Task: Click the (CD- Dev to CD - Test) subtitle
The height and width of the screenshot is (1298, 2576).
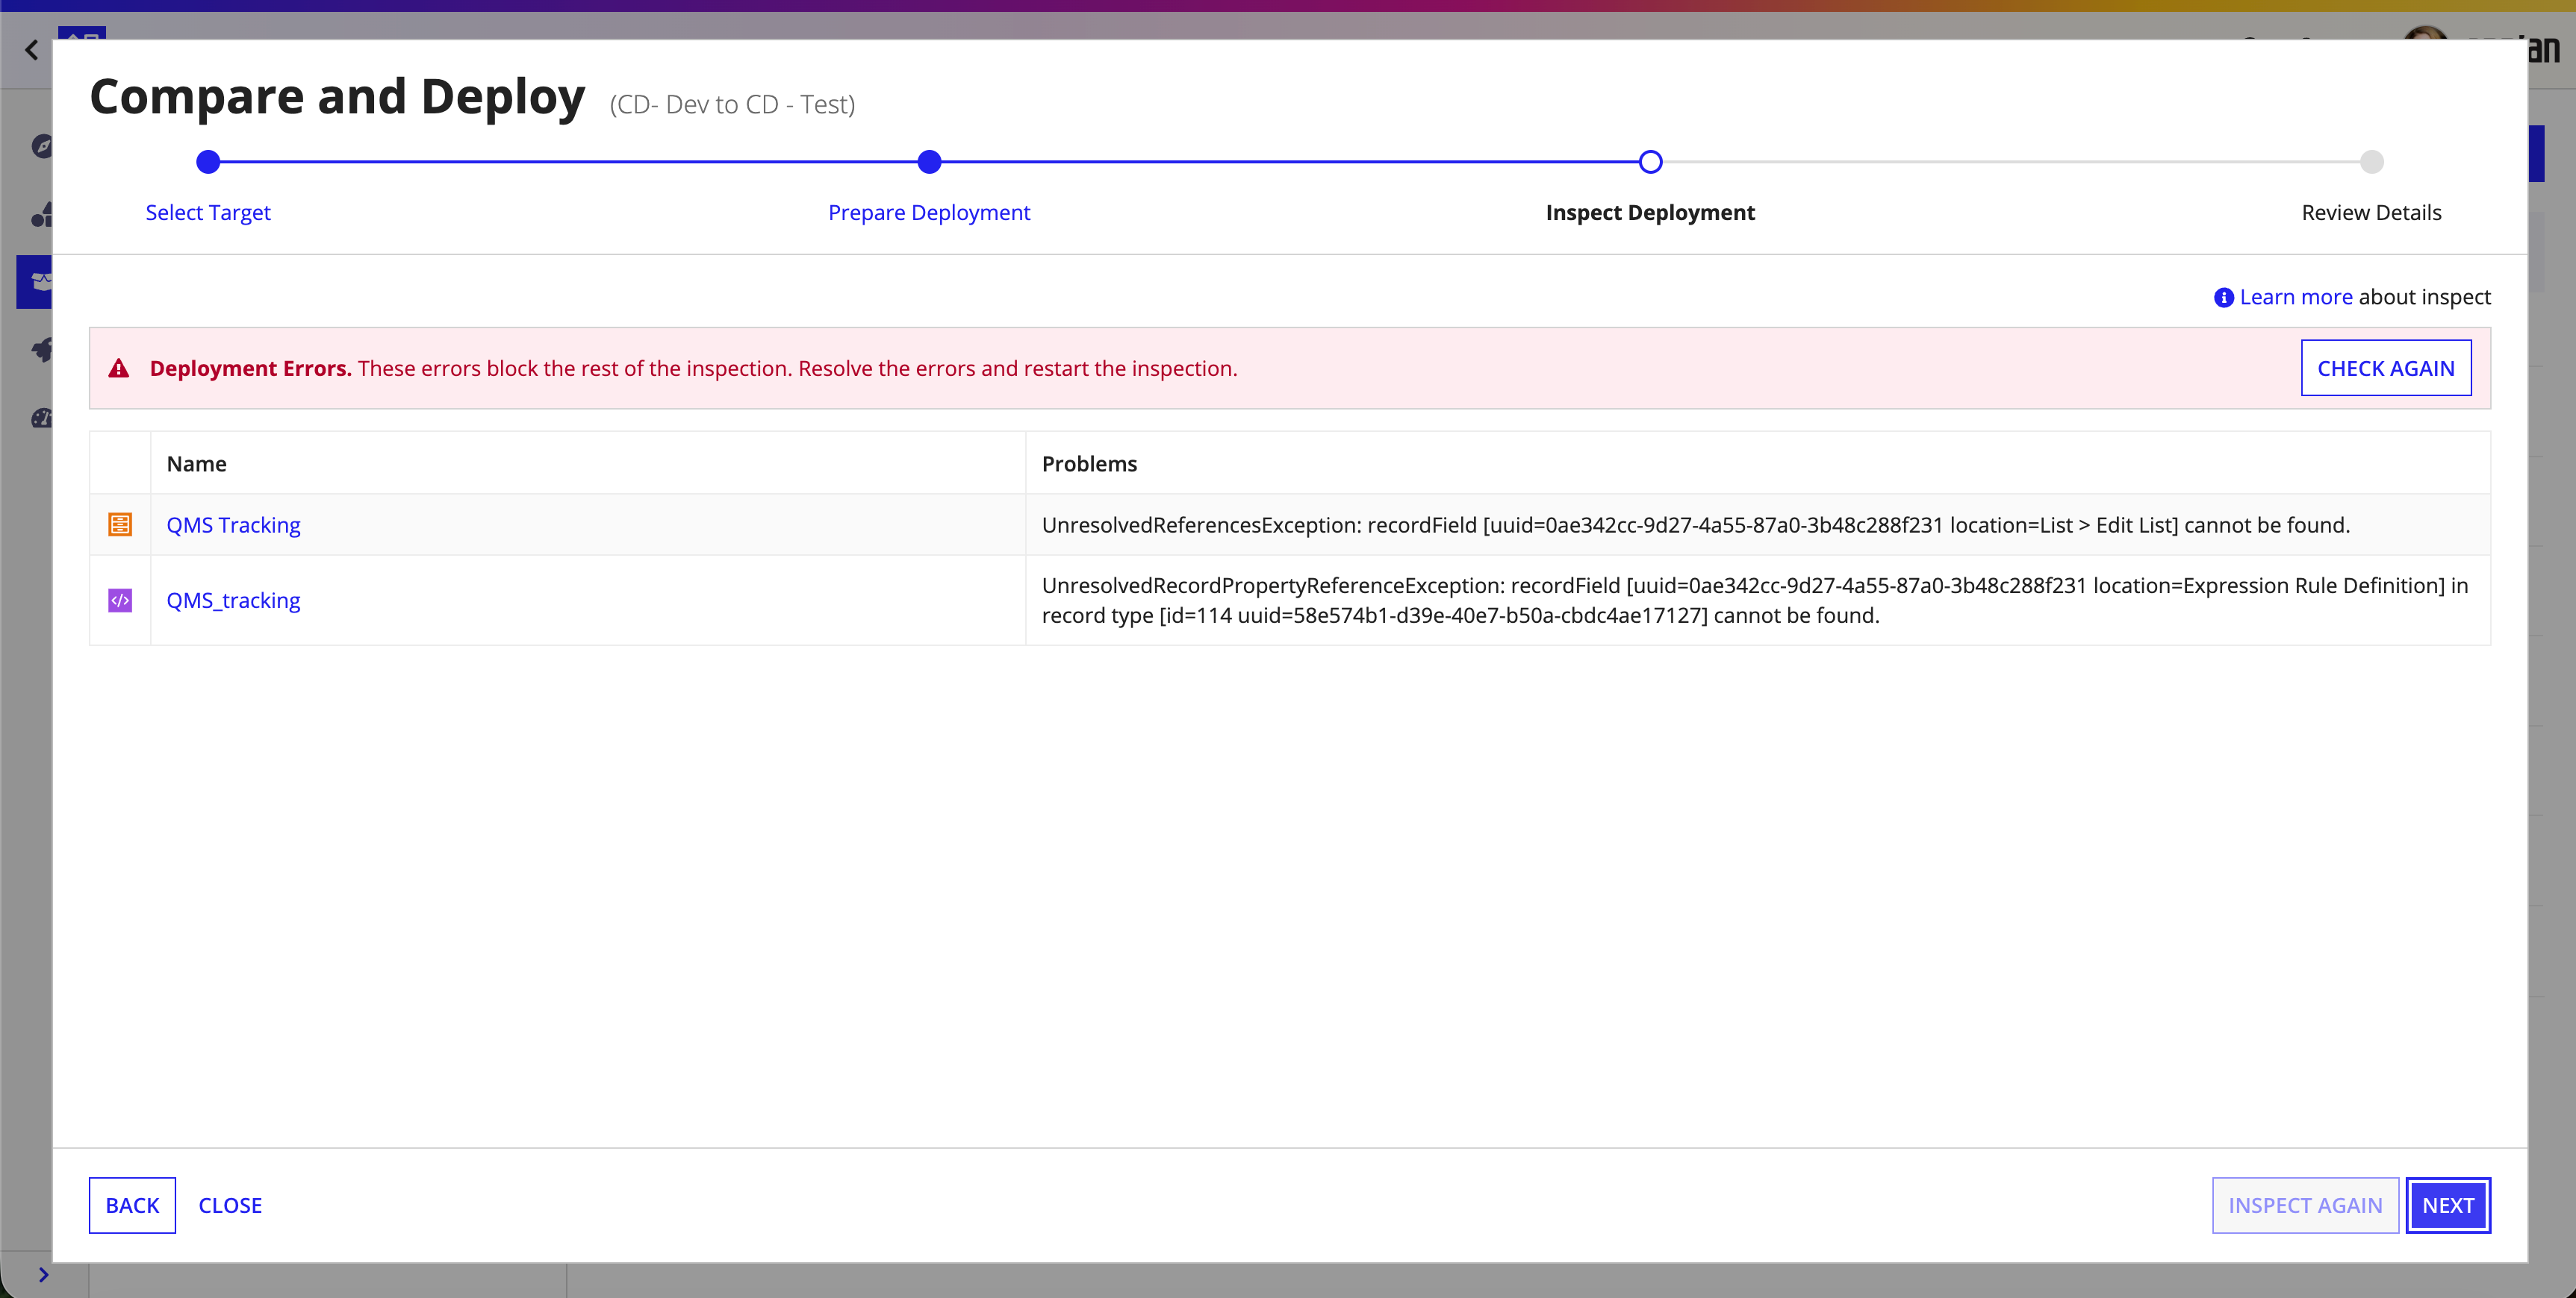Action: pyautogui.click(x=732, y=104)
